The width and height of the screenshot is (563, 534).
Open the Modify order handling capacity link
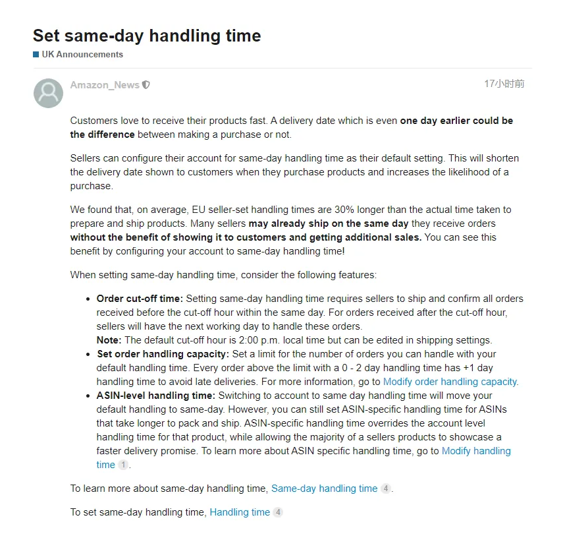[450, 382]
